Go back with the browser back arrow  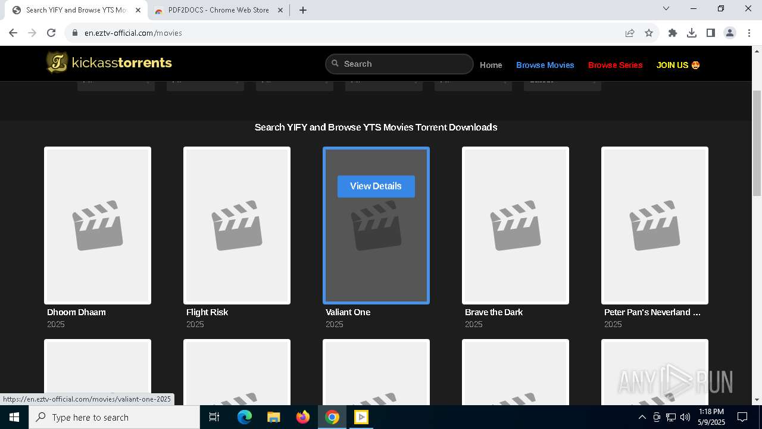(x=13, y=33)
